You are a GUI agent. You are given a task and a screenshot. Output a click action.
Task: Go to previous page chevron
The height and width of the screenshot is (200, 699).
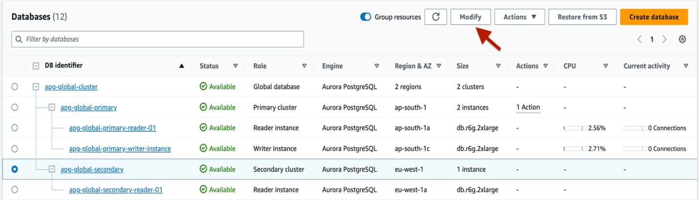pos(639,40)
